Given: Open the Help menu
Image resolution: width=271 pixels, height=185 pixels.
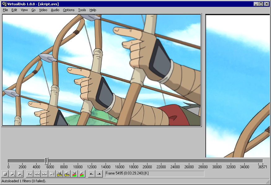Looking at the screenshot, I should tap(93, 10).
